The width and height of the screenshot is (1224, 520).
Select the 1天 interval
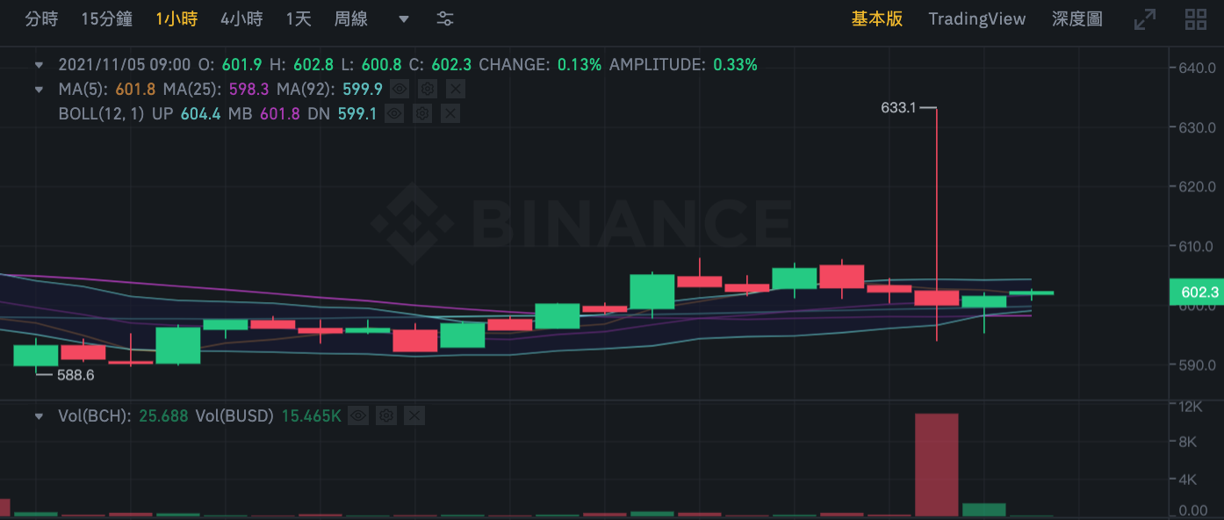tap(299, 19)
